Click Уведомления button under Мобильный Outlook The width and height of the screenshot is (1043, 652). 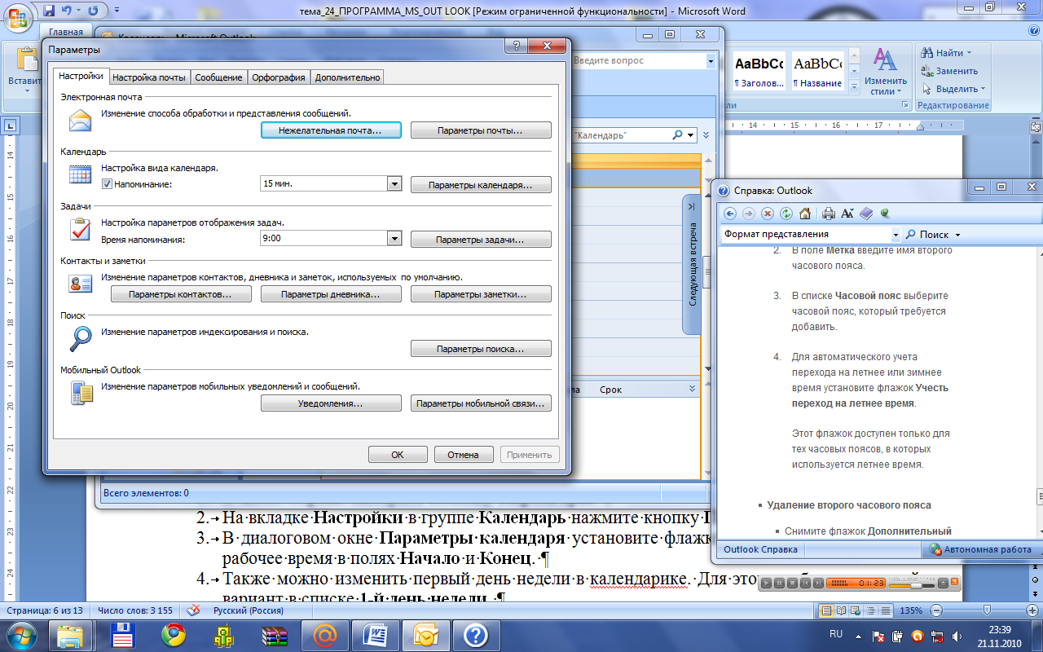tap(331, 403)
